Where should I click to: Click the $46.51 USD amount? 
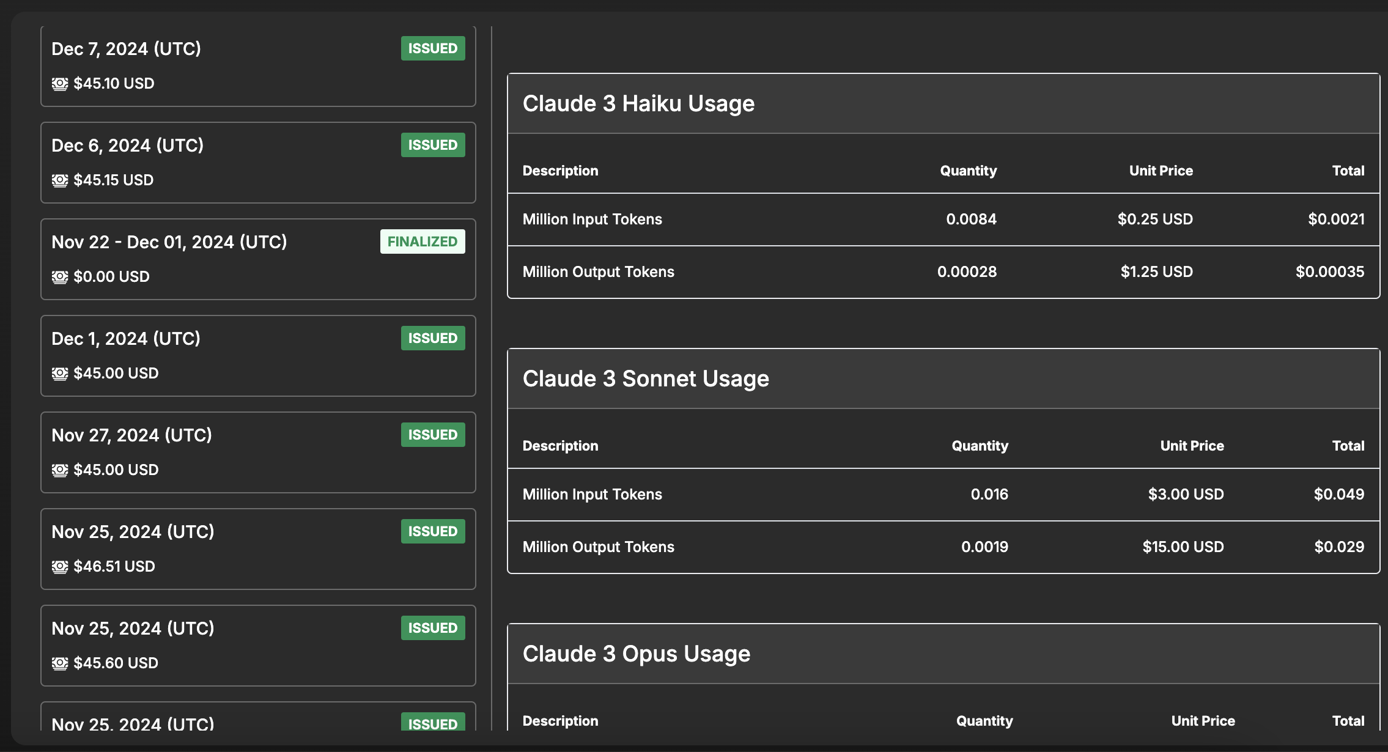coord(114,566)
